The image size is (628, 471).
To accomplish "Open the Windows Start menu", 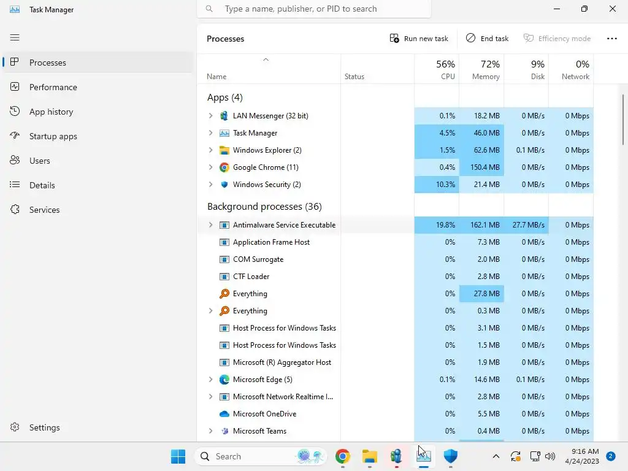I will tap(178, 456).
